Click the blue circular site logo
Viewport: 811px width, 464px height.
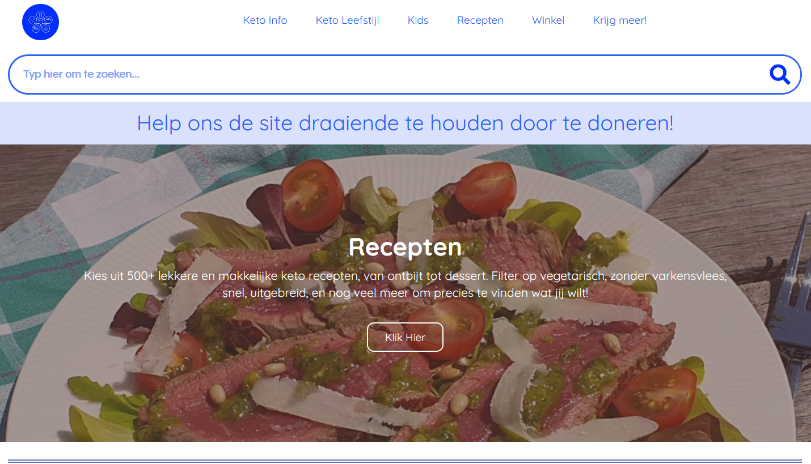[40, 22]
